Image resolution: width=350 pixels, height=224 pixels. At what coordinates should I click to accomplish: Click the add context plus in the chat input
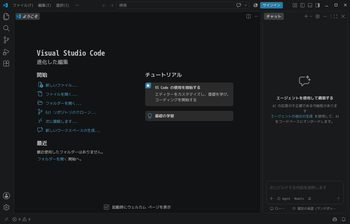coord(272,199)
